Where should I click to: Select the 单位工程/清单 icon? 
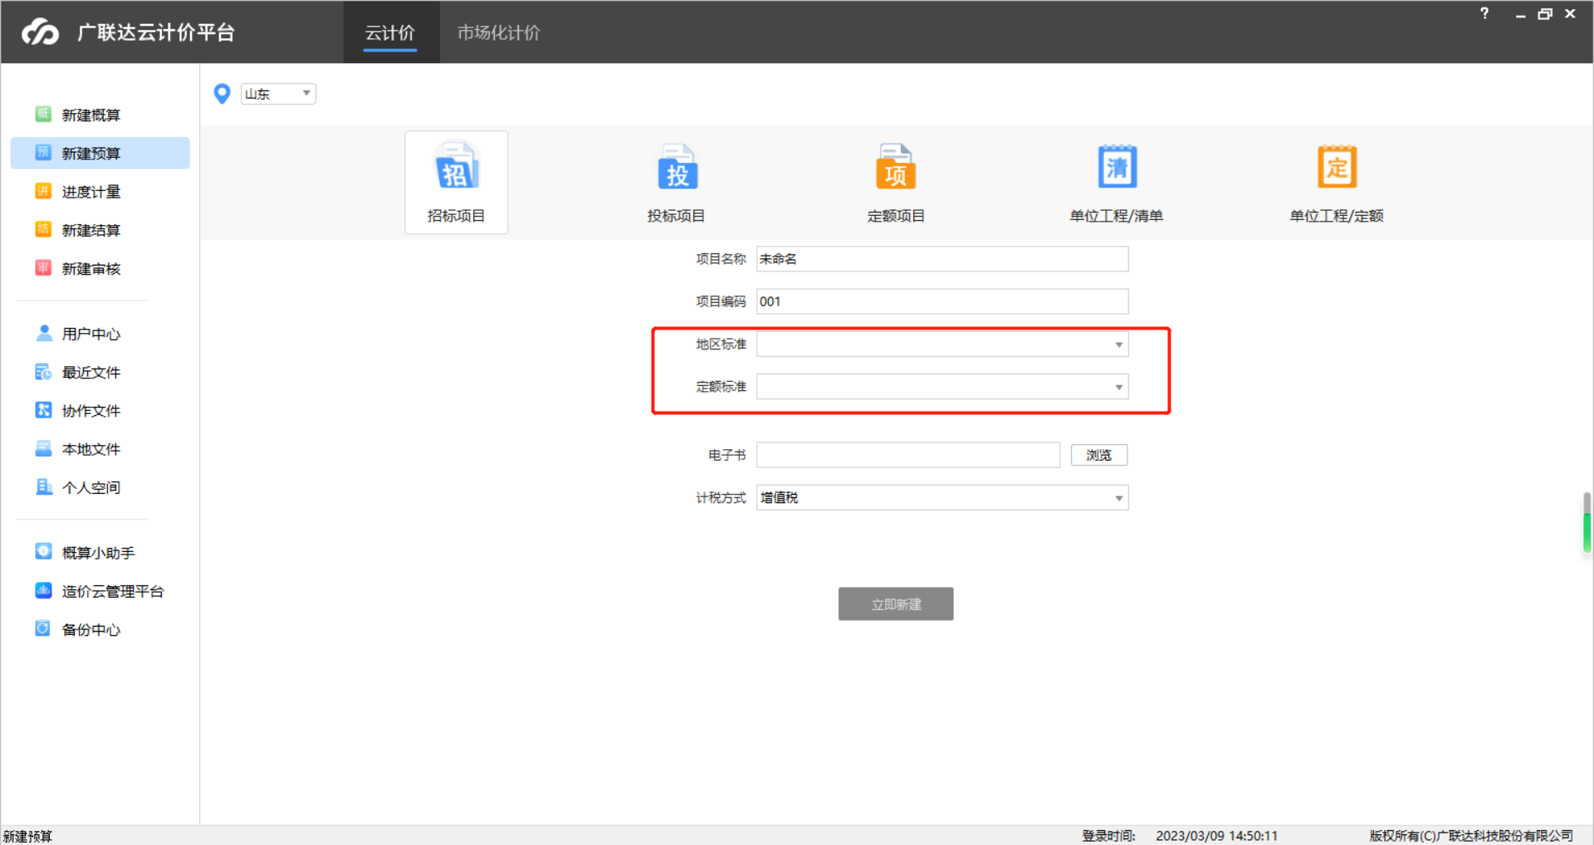click(x=1117, y=166)
